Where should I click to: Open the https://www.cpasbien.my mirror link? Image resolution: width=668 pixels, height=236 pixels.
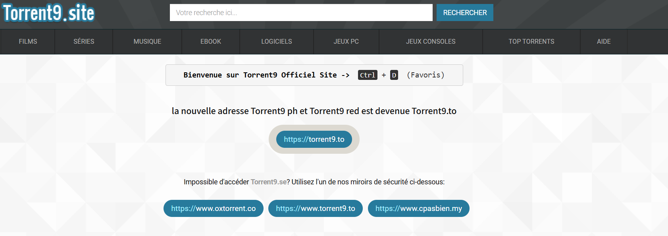[419, 209]
